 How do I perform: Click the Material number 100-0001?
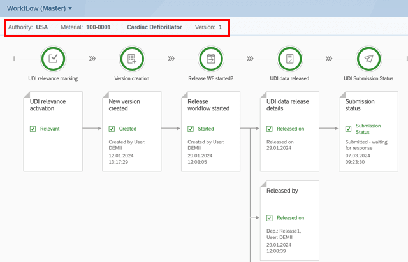98,27
